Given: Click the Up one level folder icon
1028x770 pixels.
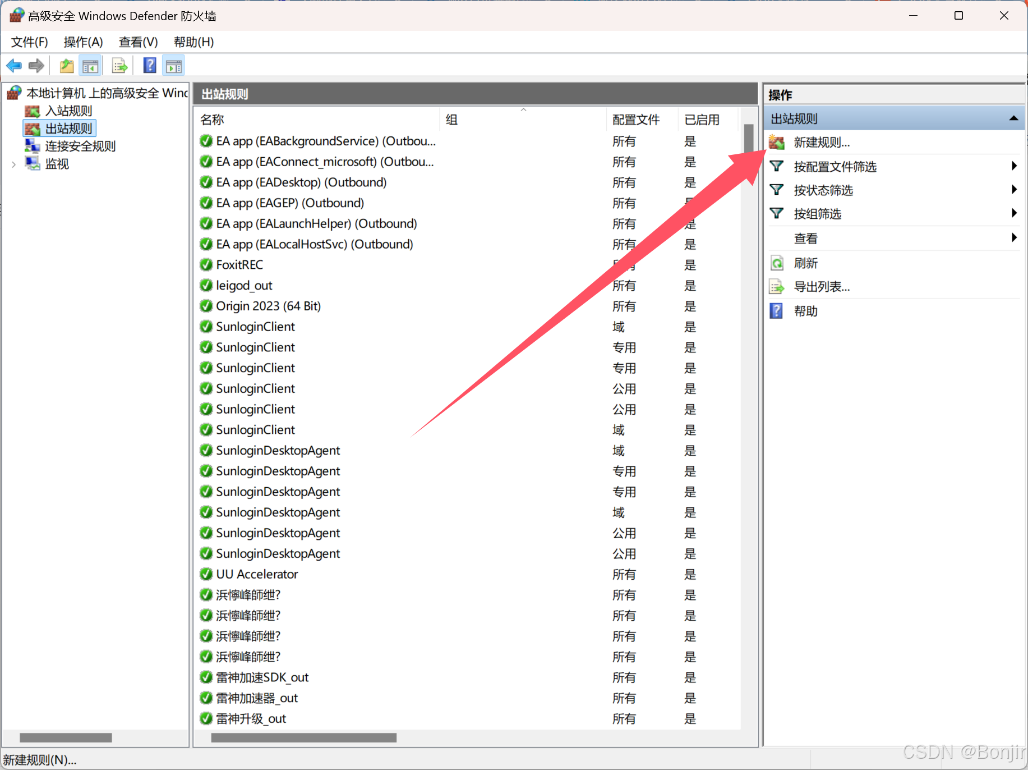Looking at the screenshot, I should (x=67, y=66).
